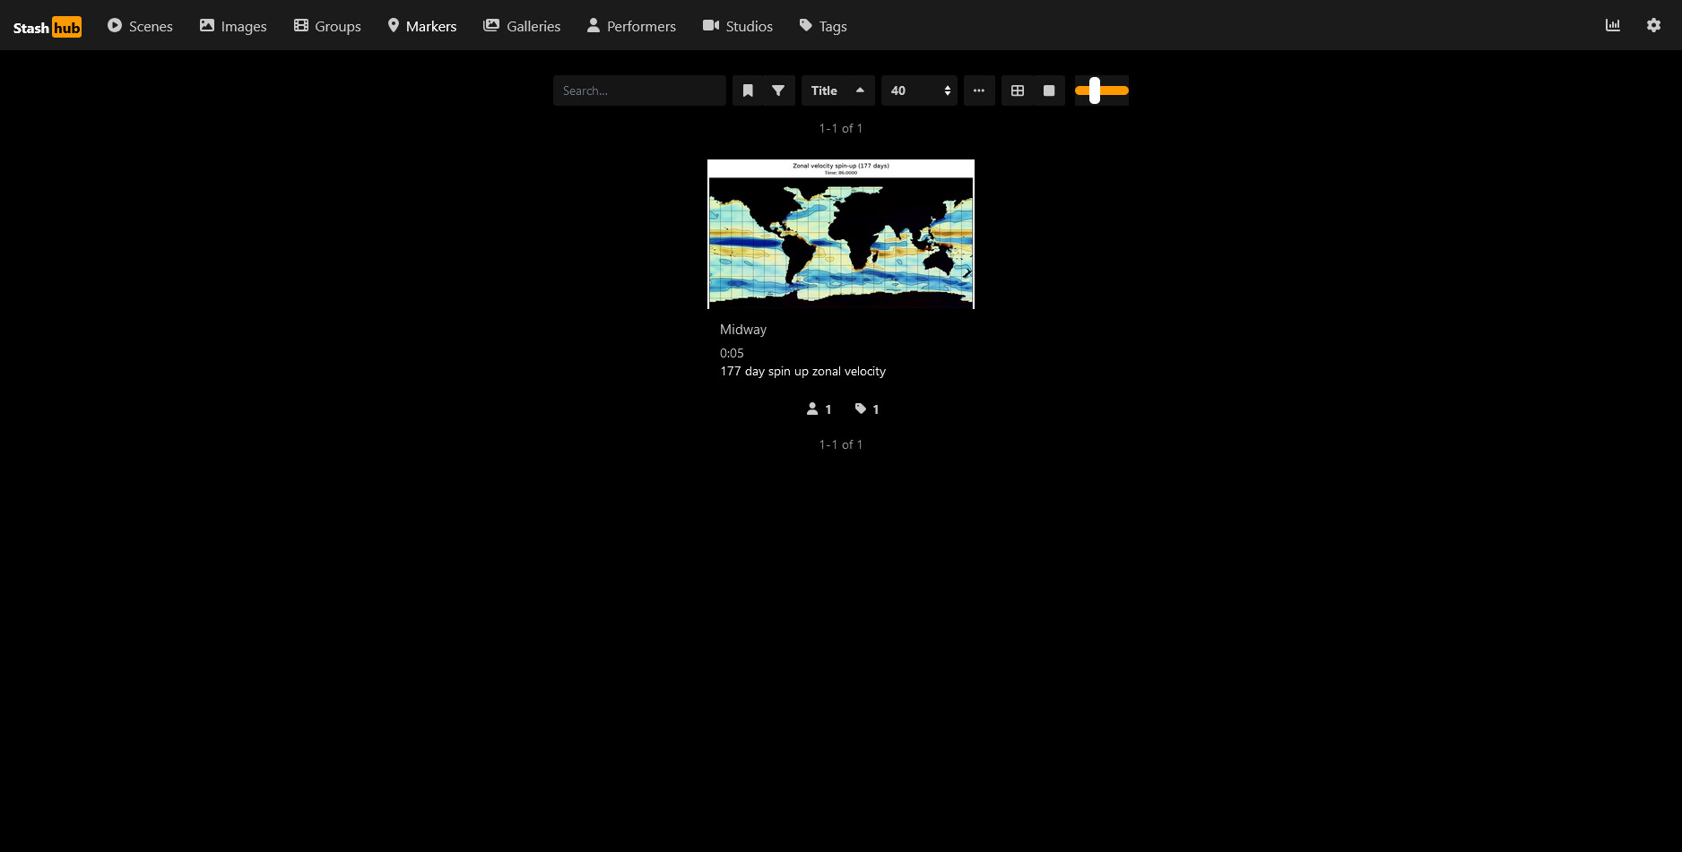This screenshot has height=852, width=1682.
Task: Open the Title sort-by dropdown
Action: pos(824,90)
